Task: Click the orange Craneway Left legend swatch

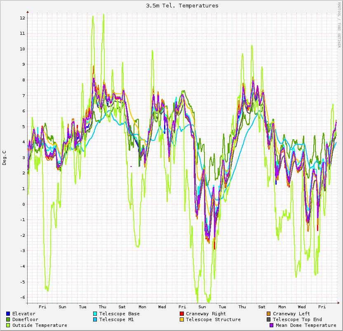Action: click(269, 314)
